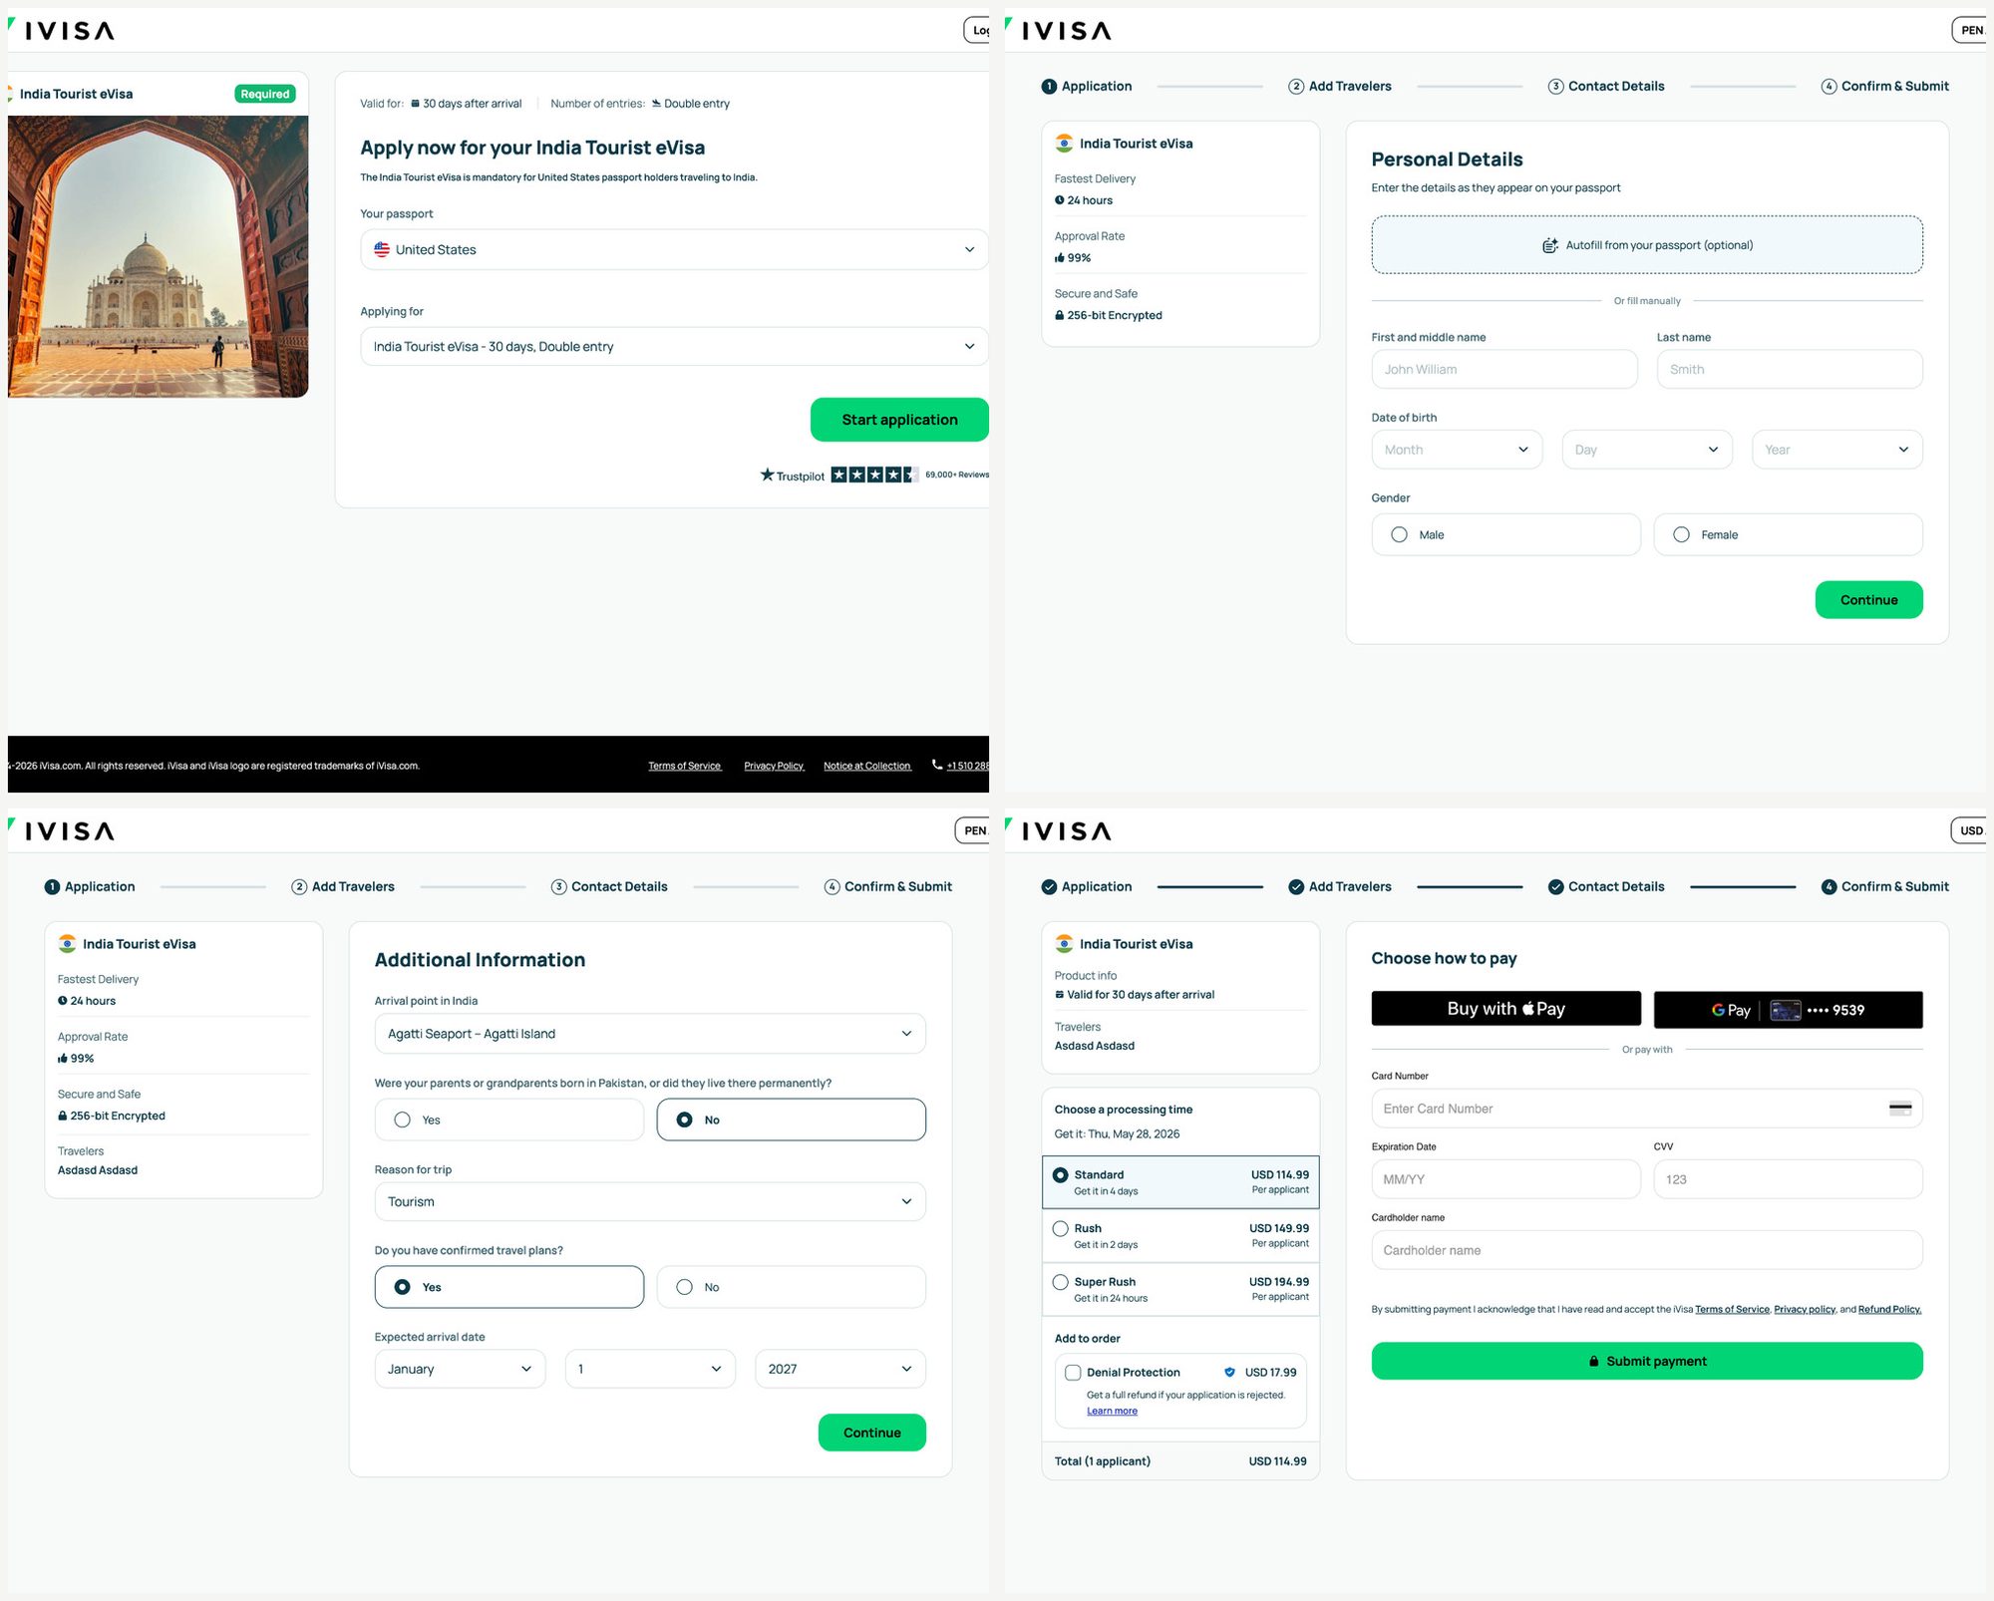1994x1601 pixels.
Task: Open the Arrival point in India dropdown
Action: [650, 1034]
